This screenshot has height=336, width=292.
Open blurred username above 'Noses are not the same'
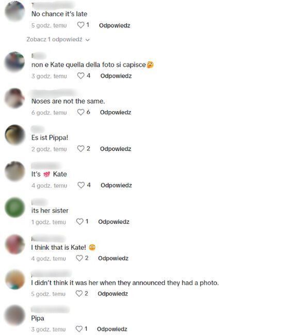pyautogui.click(x=54, y=93)
